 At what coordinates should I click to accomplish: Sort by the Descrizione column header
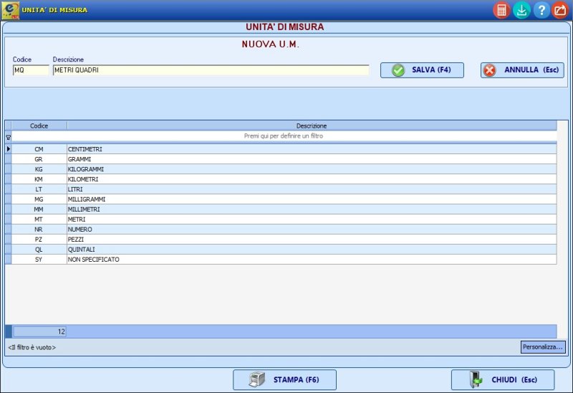coord(312,126)
